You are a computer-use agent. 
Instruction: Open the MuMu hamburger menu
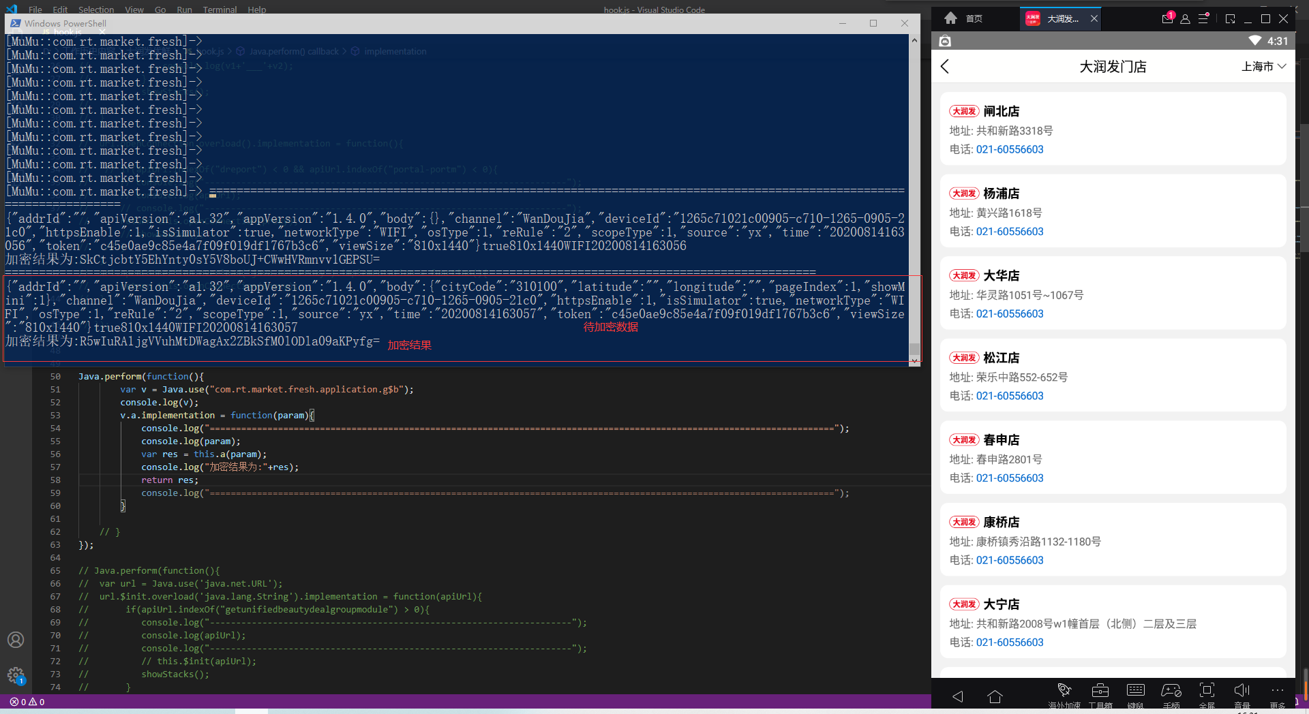pos(1203,18)
